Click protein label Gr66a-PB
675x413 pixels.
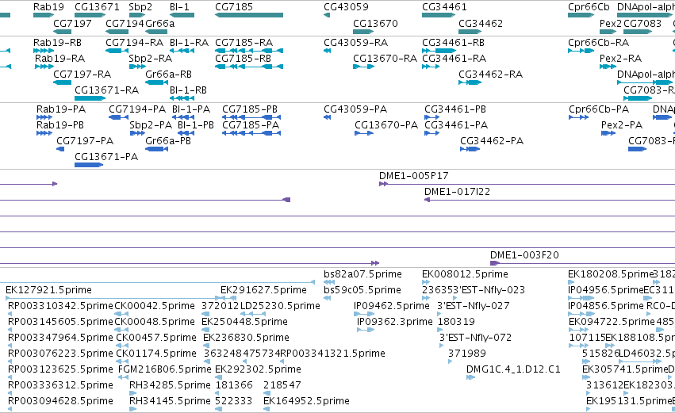pyautogui.click(x=168, y=141)
